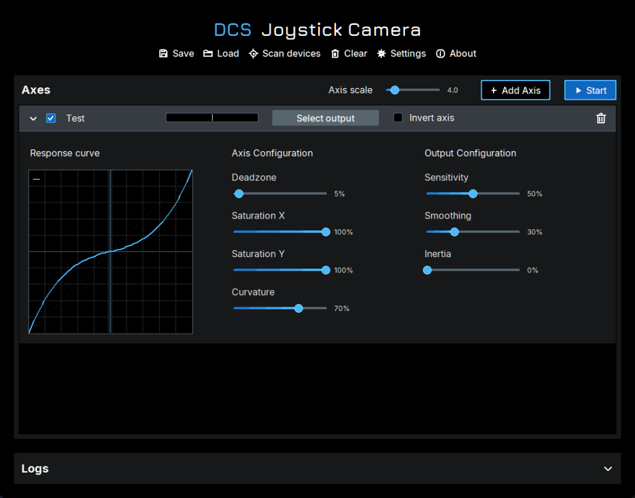This screenshot has width=635, height=498.
Task: Click the Inertia value 0%
Action: [x=533, y=270]
